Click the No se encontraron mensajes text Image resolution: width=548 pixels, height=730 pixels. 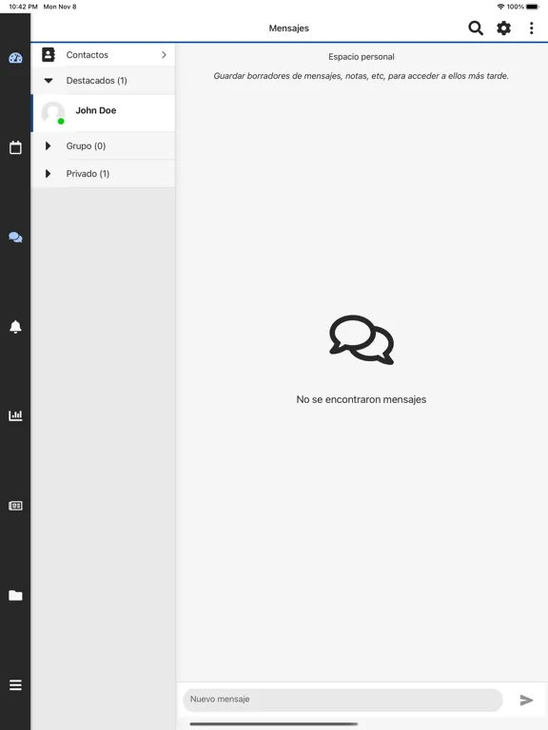(362, 399)
